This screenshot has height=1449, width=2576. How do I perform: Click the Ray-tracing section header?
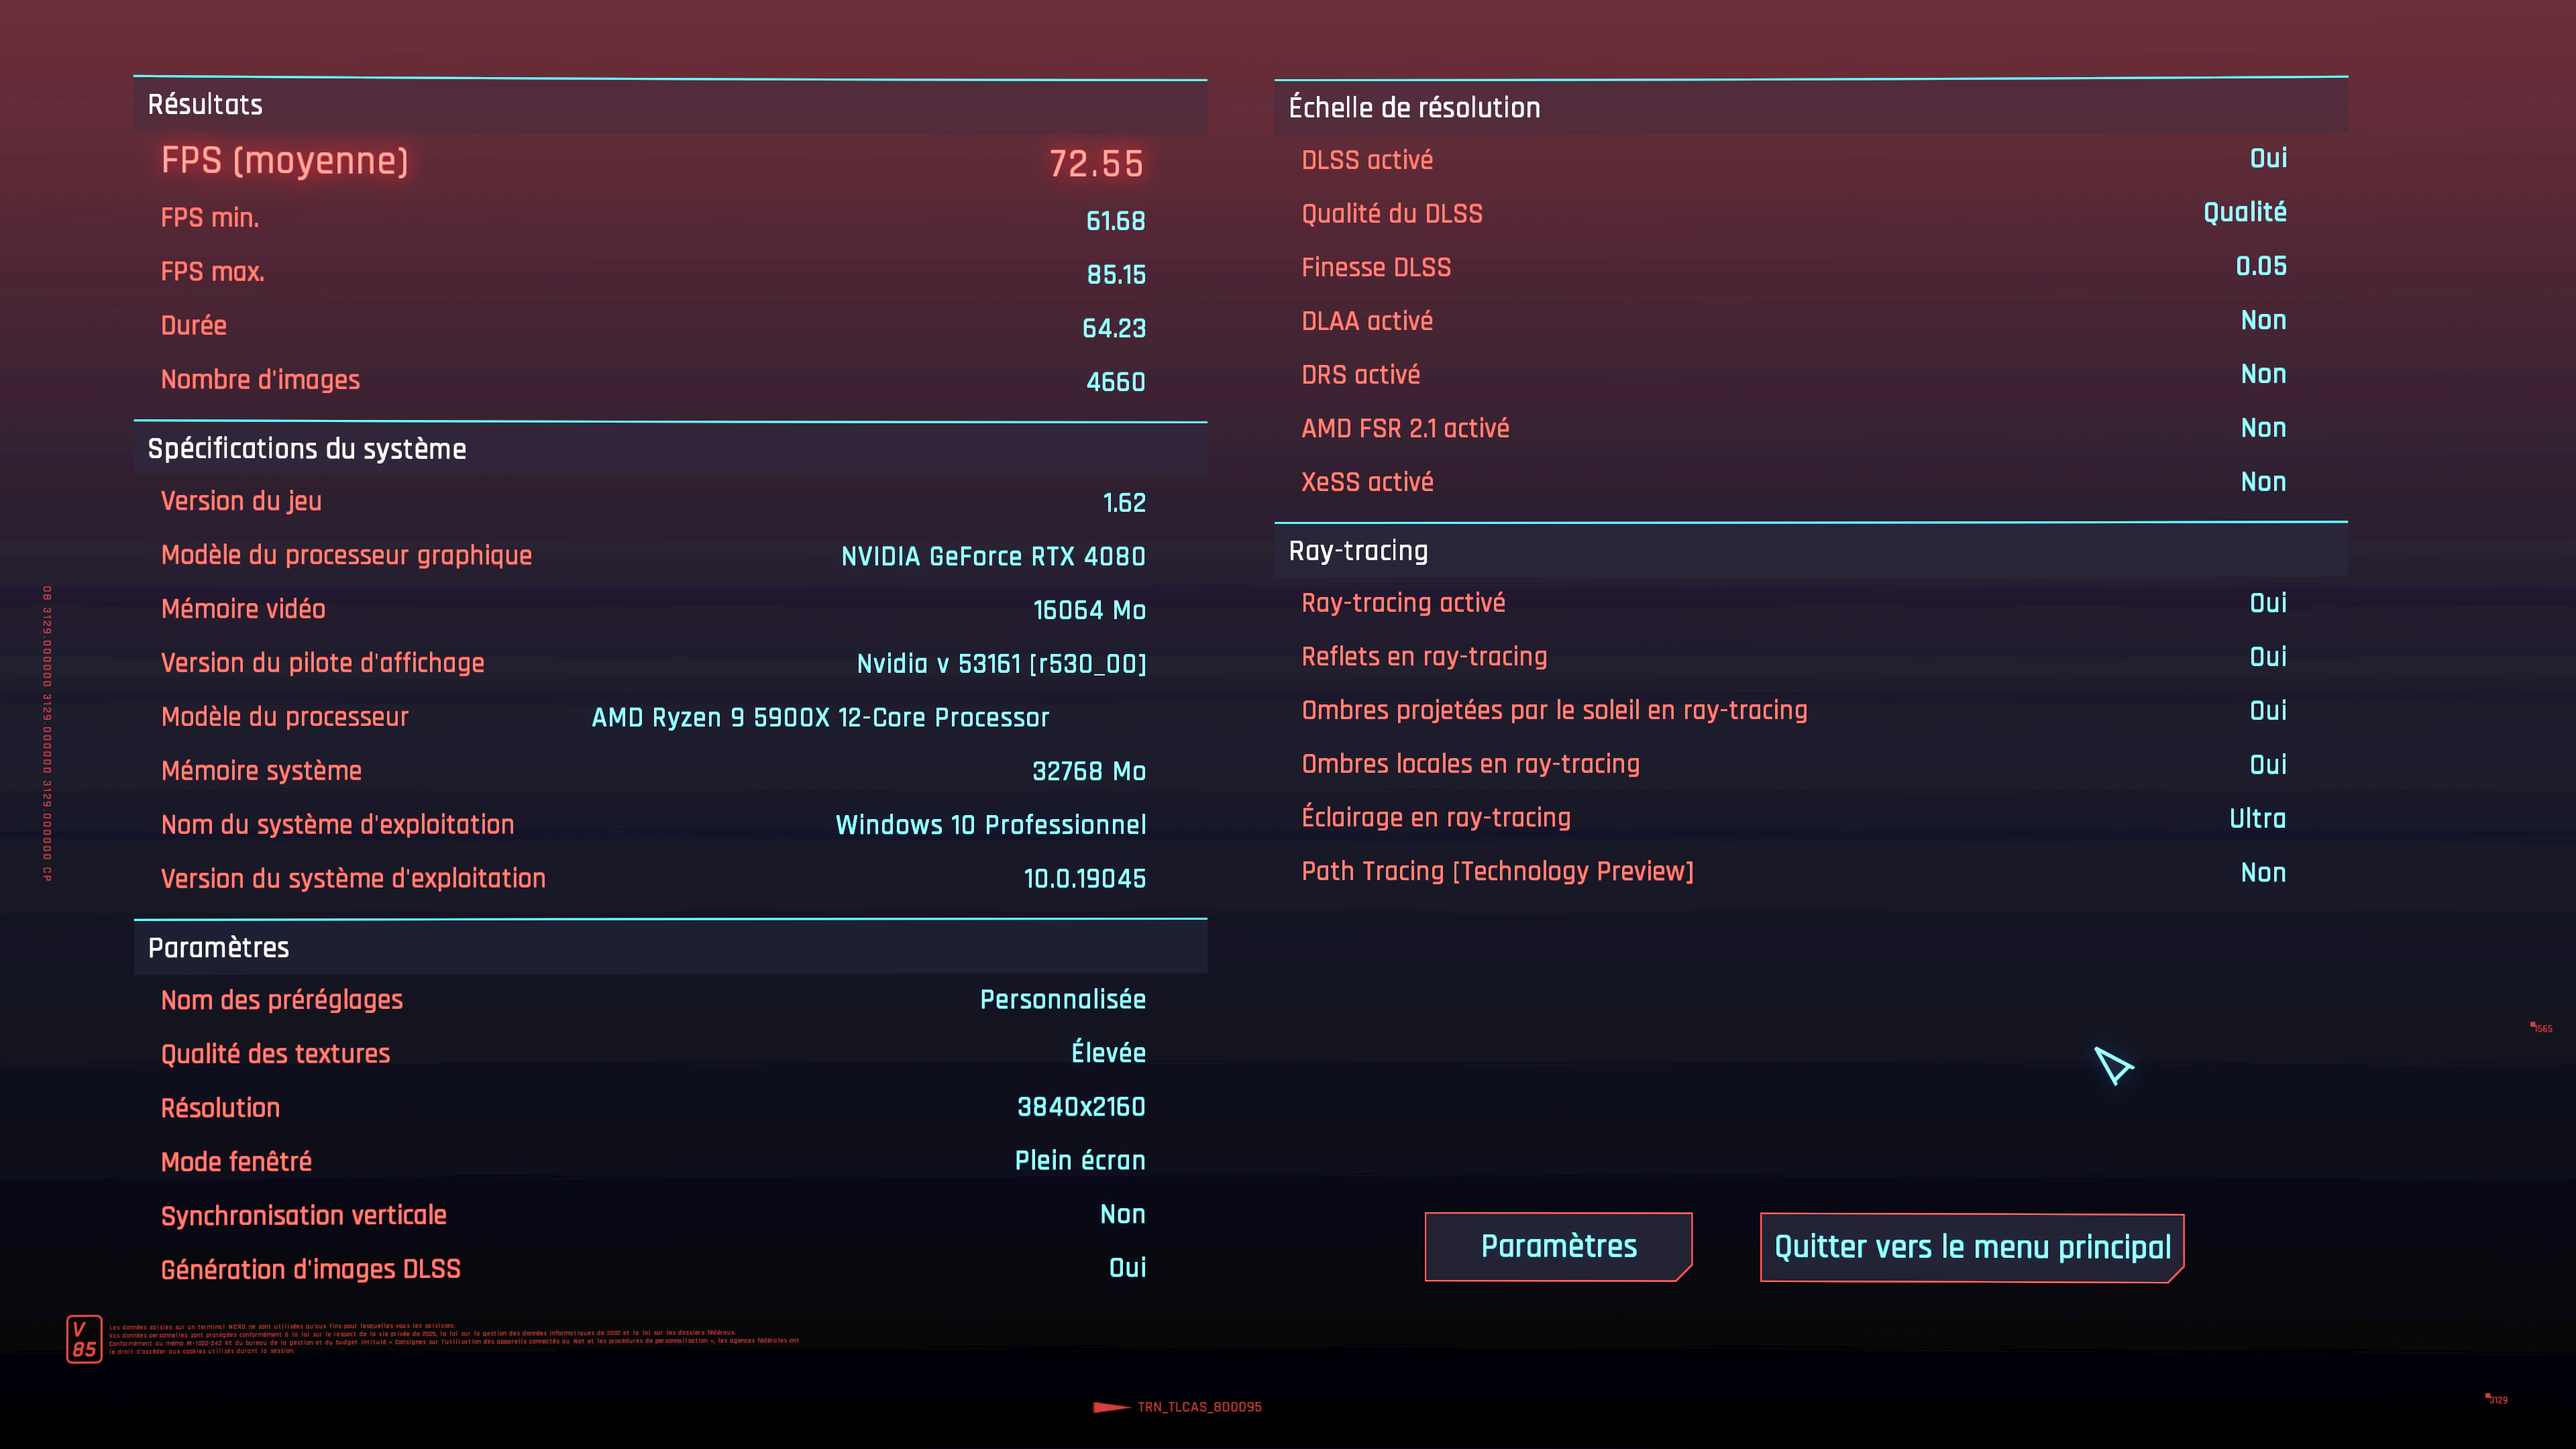point(1357,551)
